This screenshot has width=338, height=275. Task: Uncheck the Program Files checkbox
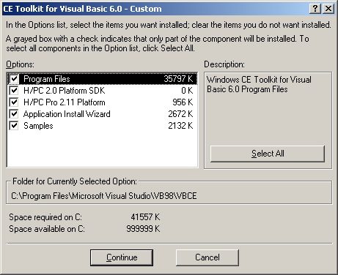pos(14,79)
